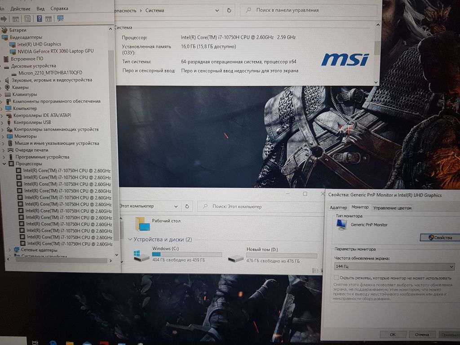Switch to the Управление цветом tab
This screenshot has width=460, height=345.
392,208
